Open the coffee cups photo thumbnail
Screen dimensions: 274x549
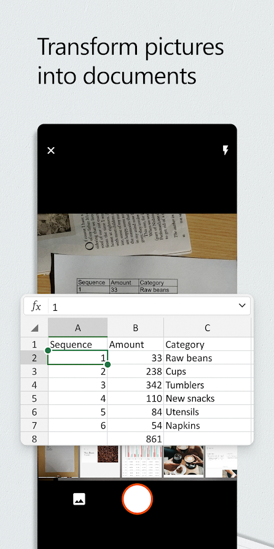point(184,461)
